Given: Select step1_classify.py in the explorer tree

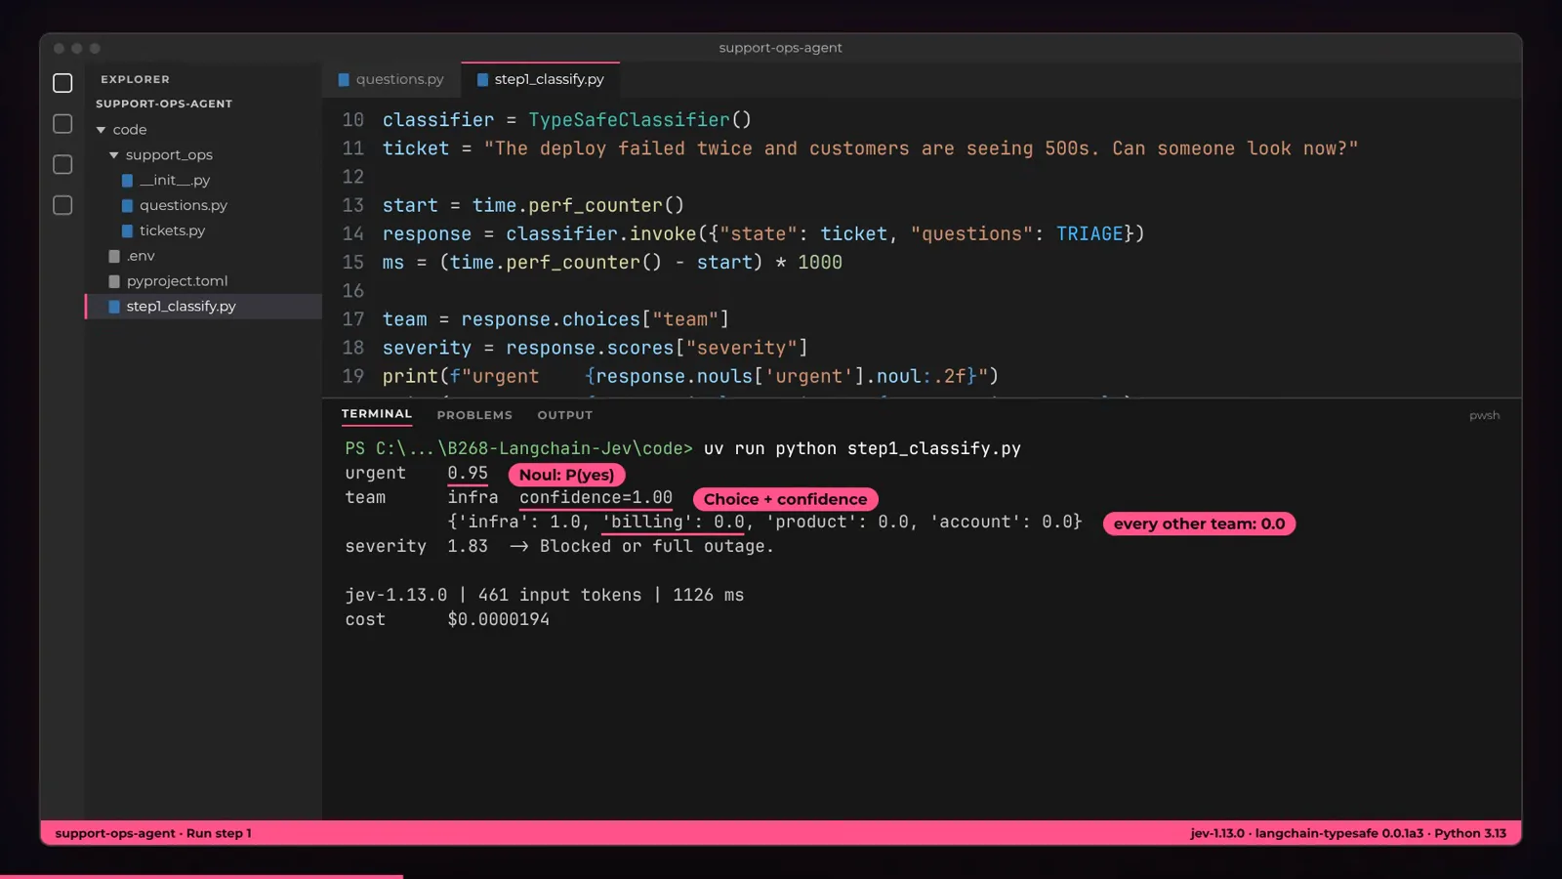Looking at the screenshot, I should click(x=181, y=307).
